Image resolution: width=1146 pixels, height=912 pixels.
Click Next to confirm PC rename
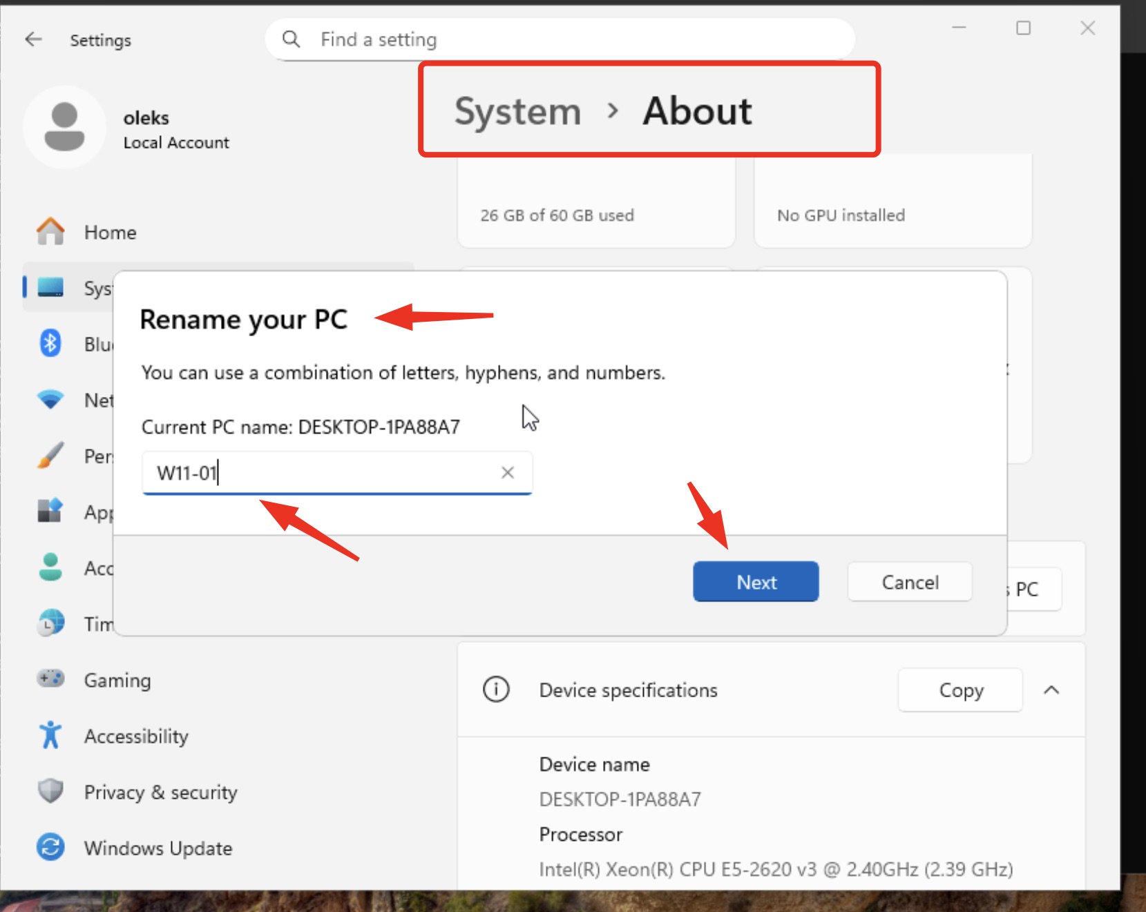756,582
